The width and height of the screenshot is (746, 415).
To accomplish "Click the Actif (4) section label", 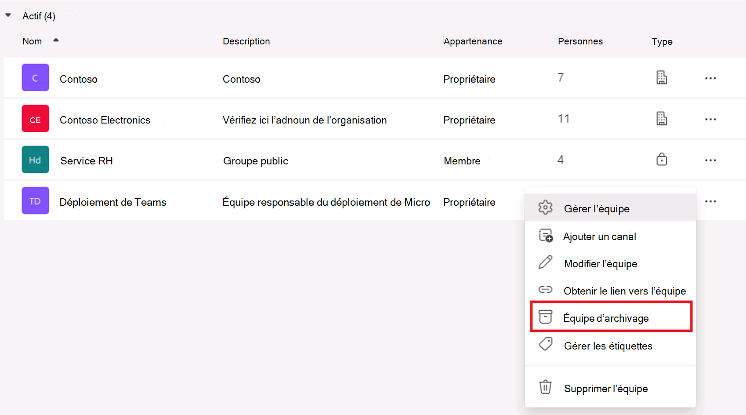I will pyautogui.click(x=39, y=16).
